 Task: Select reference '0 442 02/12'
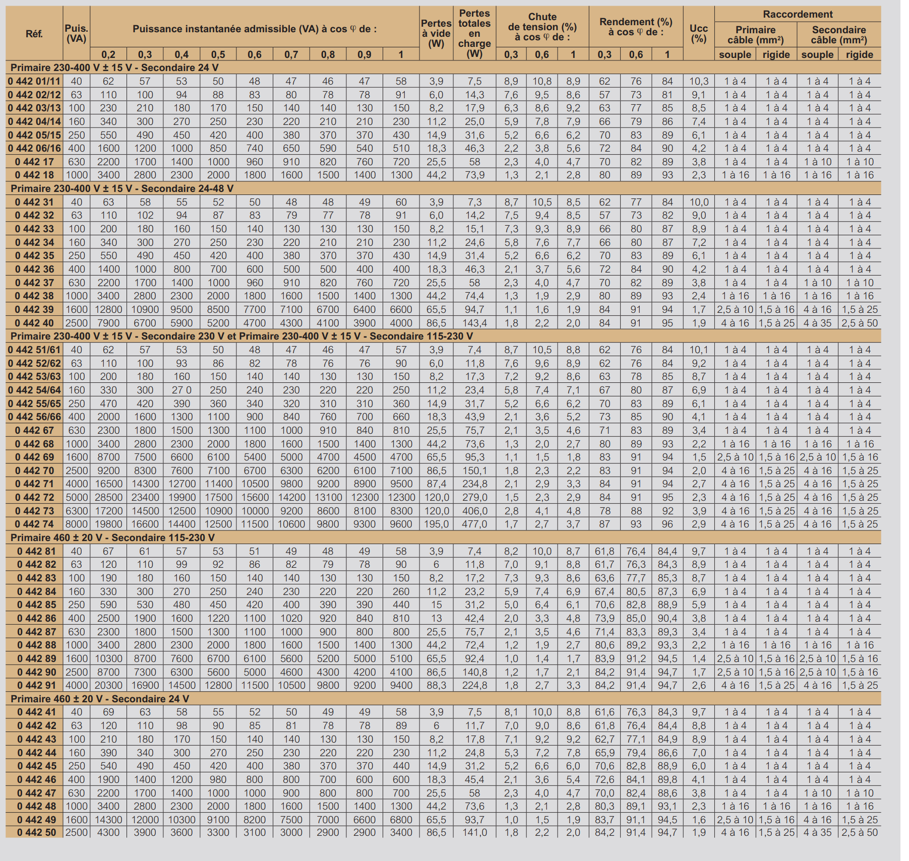tap(34, 95)
